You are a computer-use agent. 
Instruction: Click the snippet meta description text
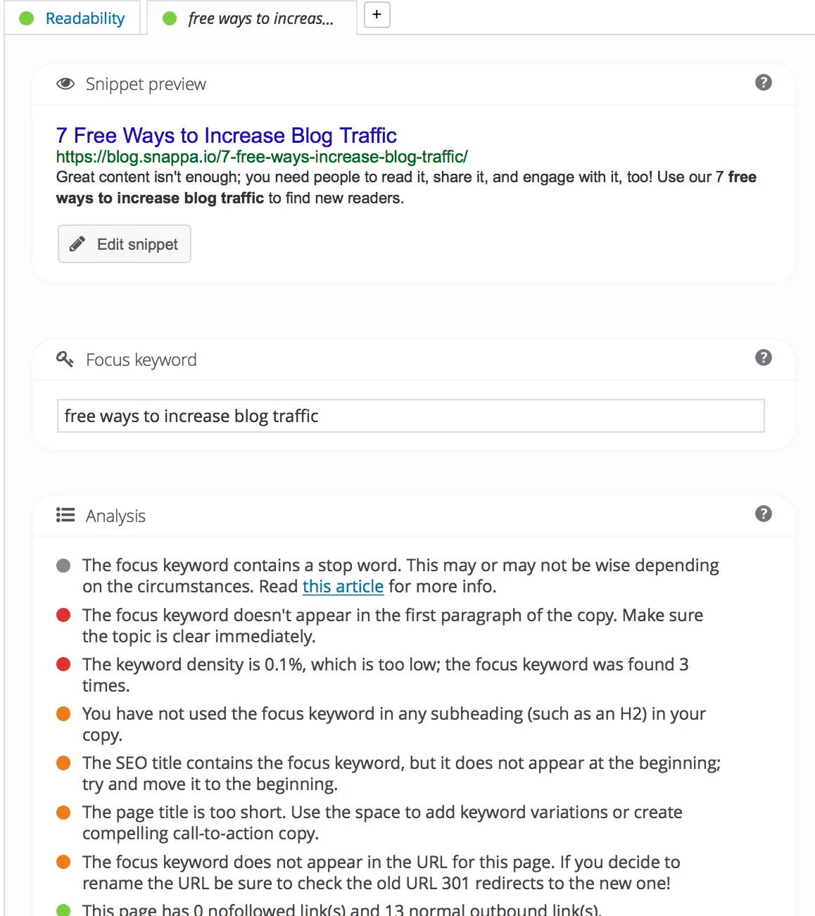[x=406, y=188]
